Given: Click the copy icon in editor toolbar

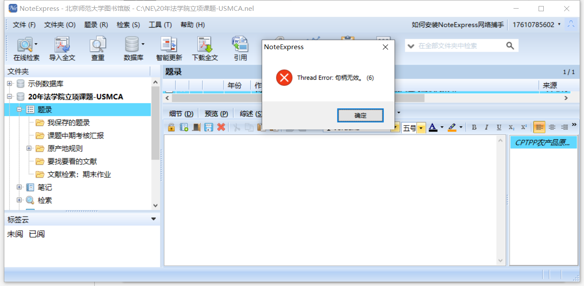Looking at the screenshot, I should point(249,127).
